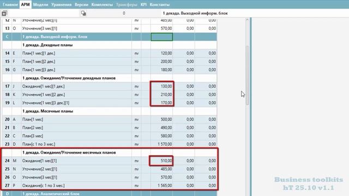Click the value 510,00

pos(166,161)
